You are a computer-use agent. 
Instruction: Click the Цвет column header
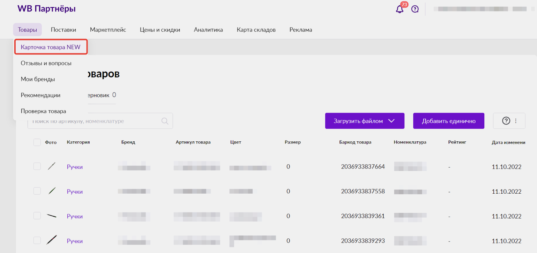236,142
